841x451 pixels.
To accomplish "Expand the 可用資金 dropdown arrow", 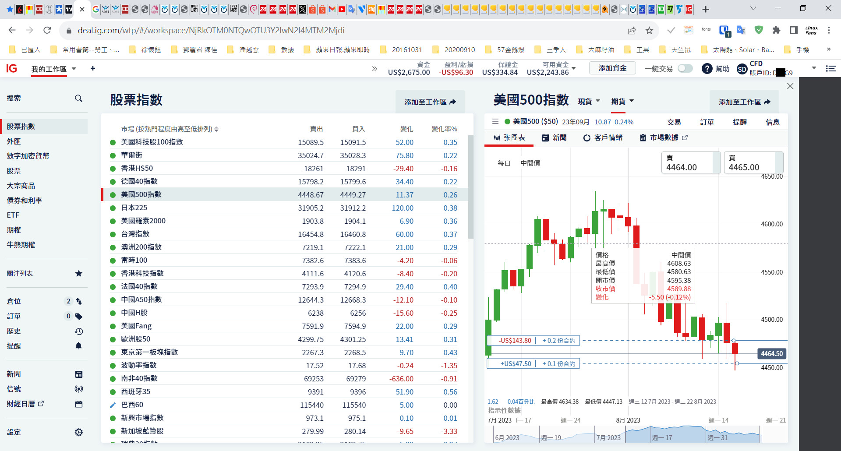I will coord(574,68).
